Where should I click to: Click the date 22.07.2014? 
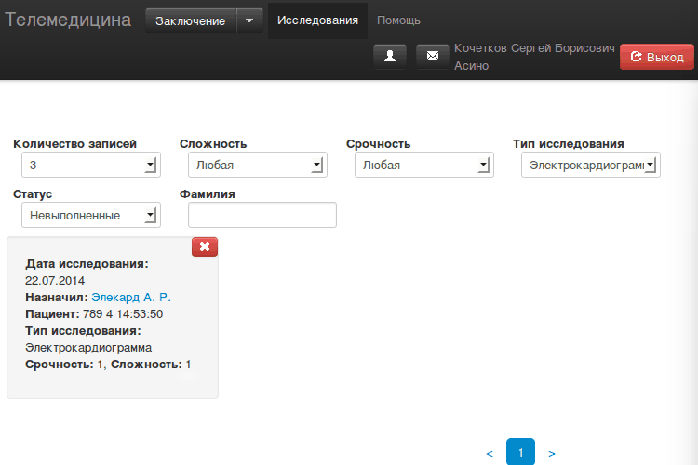point(55,281)
